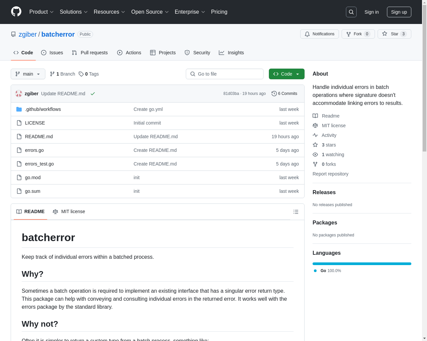Open the errors_test.go file

39,164
